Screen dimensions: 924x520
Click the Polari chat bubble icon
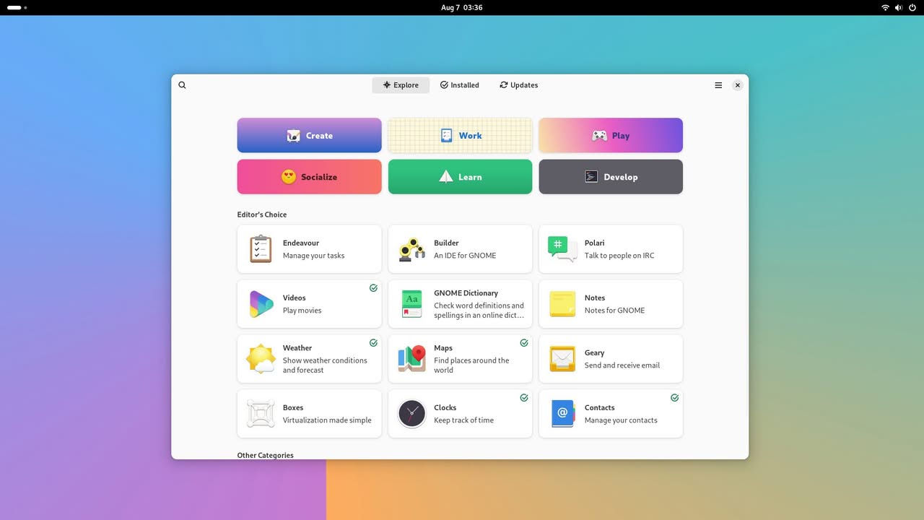click(x=562, y=249)
